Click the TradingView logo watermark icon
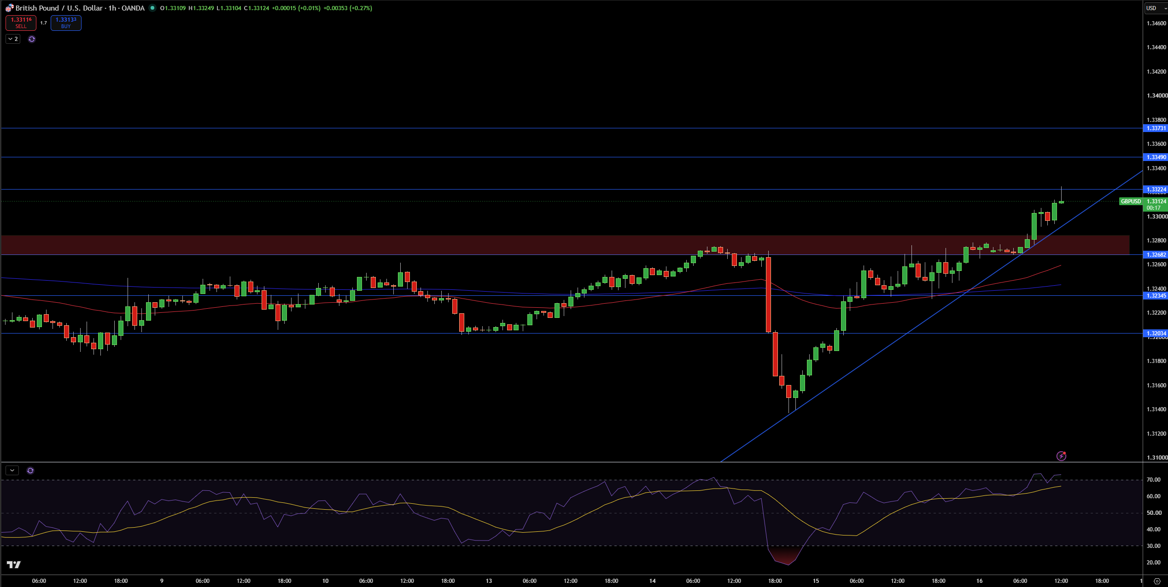The image size is (1168, 587). click(x=14, y=564)
